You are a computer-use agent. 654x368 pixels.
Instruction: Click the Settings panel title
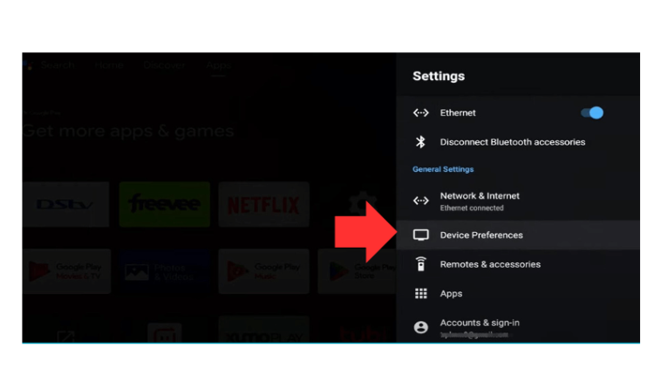tap(439, 76)
